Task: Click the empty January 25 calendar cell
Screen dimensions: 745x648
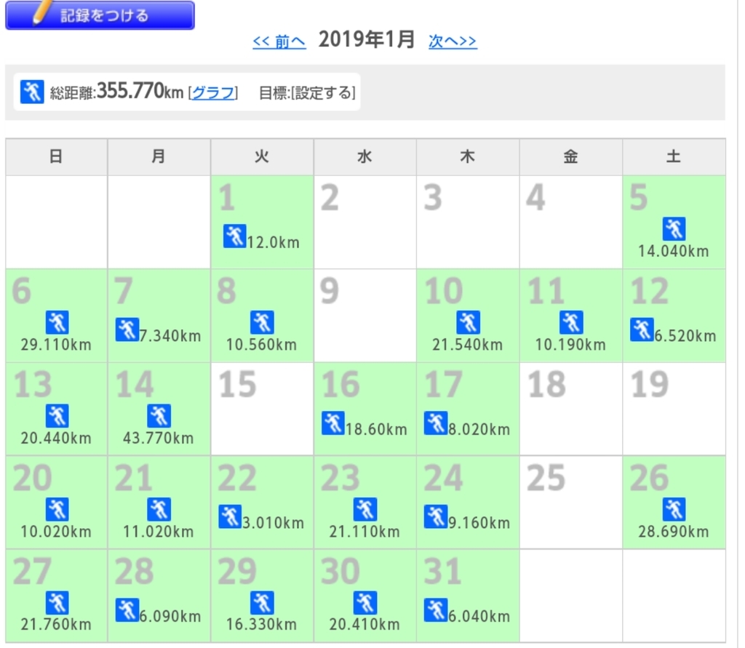Action: (x=570, y=502)
